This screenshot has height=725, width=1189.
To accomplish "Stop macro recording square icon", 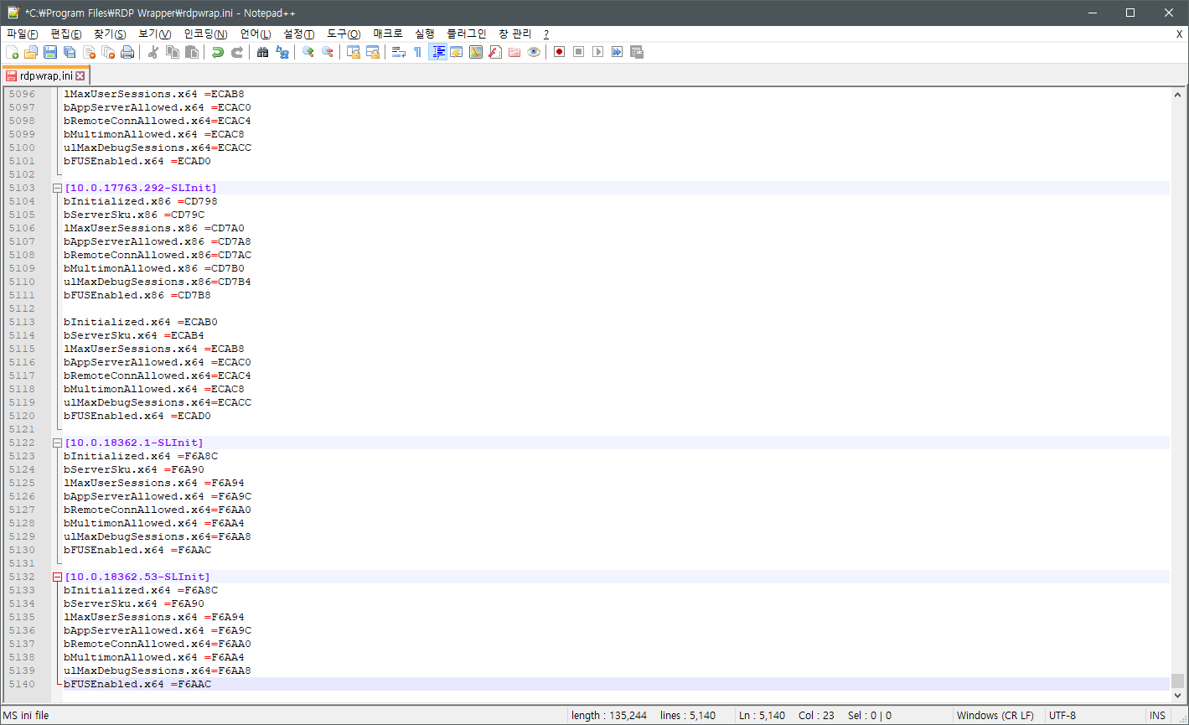I will [x=578, y=52].
